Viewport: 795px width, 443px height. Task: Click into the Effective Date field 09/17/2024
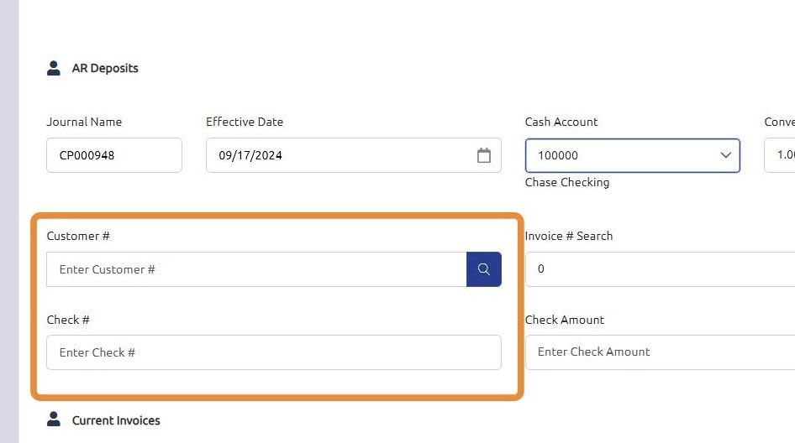336,155
